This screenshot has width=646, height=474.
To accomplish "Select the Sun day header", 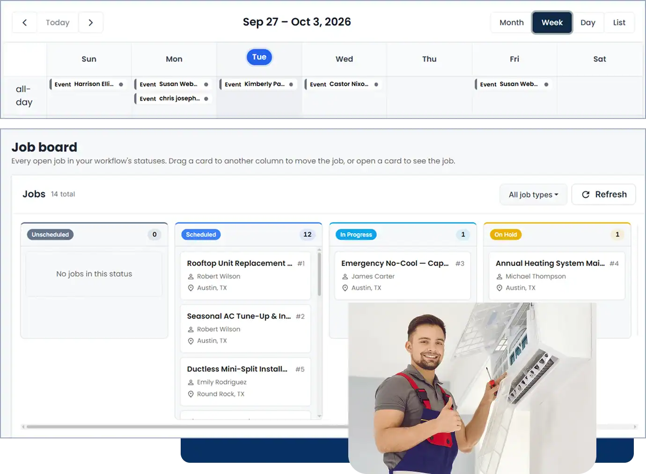I will coord(89,59).
